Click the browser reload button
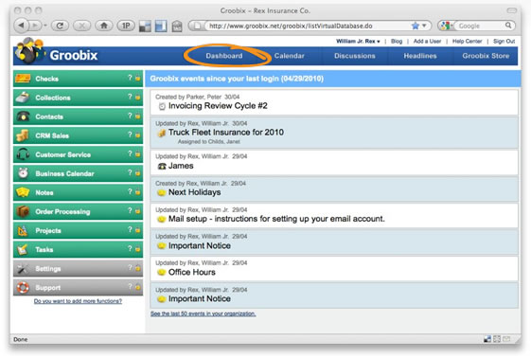531x359 pixels. pyautogui.click(x=60, y=26)
